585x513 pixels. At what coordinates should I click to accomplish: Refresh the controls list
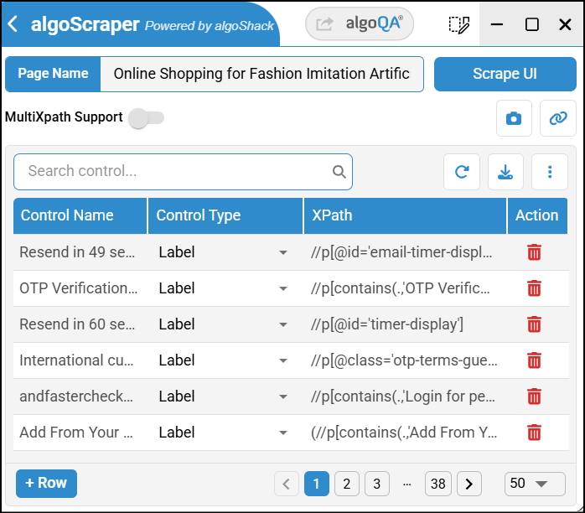point(462,172)
